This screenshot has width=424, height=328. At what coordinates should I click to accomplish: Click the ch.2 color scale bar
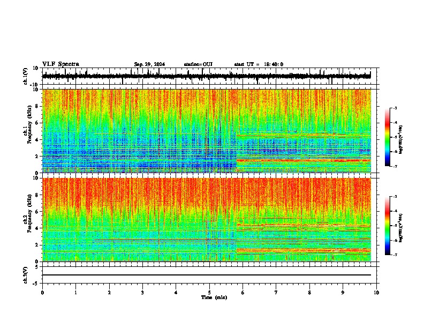[x=387, y=226]
